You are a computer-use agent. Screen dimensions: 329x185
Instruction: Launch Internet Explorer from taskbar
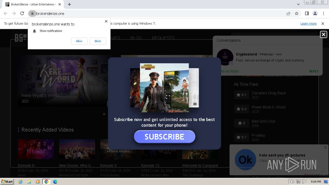[x=20, y=182]
